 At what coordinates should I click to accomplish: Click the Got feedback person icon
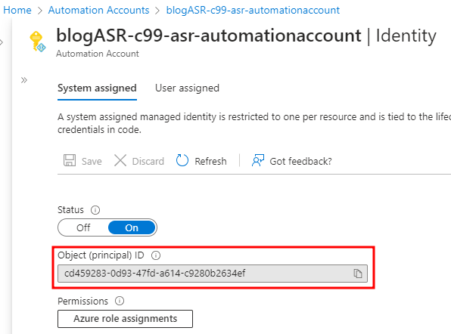[x=258, y=160]
